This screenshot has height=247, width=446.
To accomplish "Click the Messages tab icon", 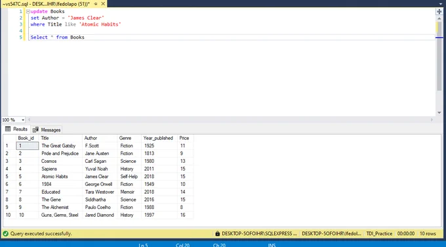I will click(x=35, y=130).
